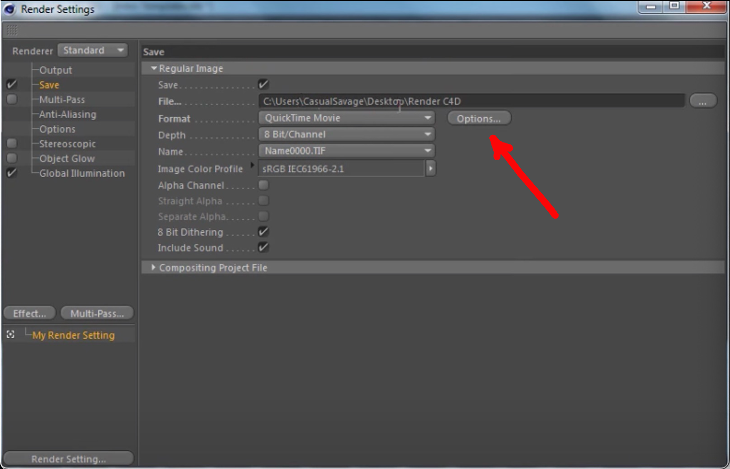730x469 pixels.
Task: Turn off Include Sound
Action: click(263, 247)
